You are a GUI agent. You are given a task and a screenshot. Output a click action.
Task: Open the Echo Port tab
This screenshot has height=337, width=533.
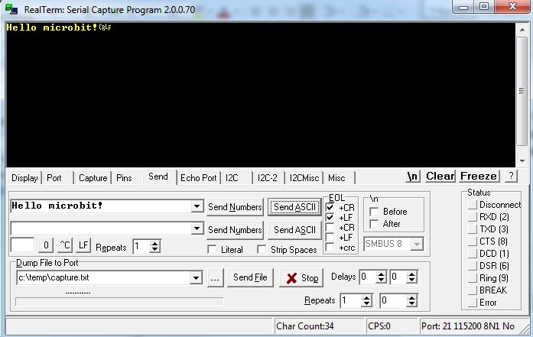198,178
